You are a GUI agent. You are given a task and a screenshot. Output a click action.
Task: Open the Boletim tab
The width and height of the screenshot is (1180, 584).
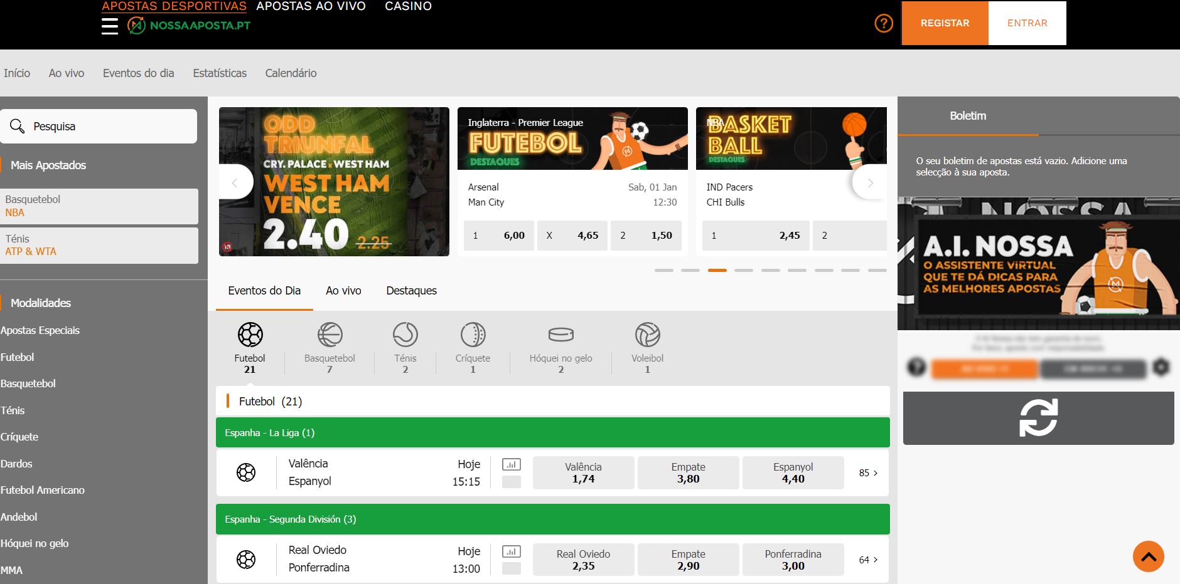(x=968, y=116)
